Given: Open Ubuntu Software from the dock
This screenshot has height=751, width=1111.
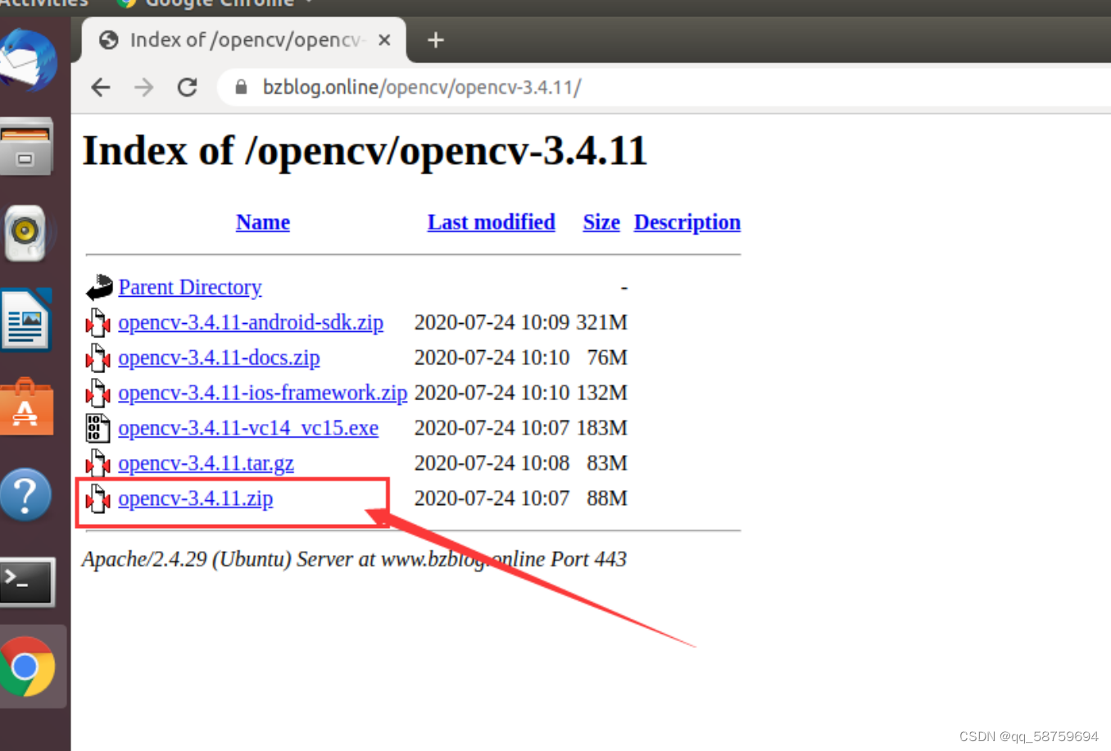Looking at the screenshot, I should point(34,406).
